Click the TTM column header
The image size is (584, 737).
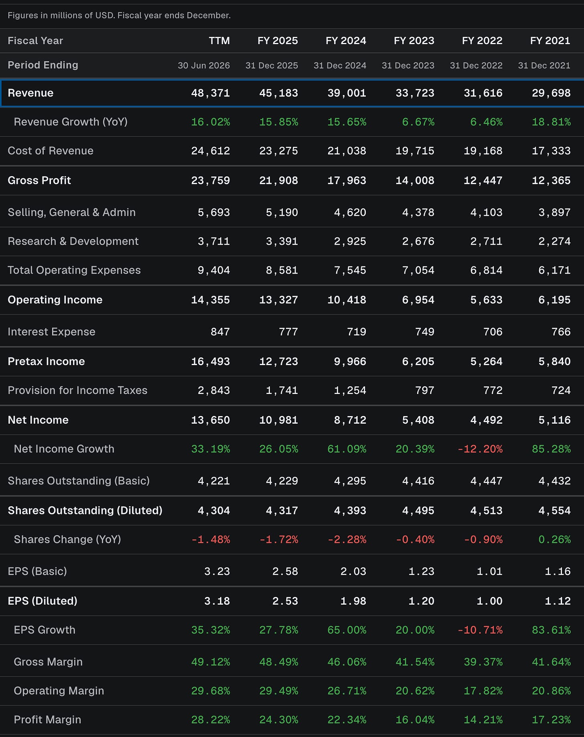pos(219,41)
